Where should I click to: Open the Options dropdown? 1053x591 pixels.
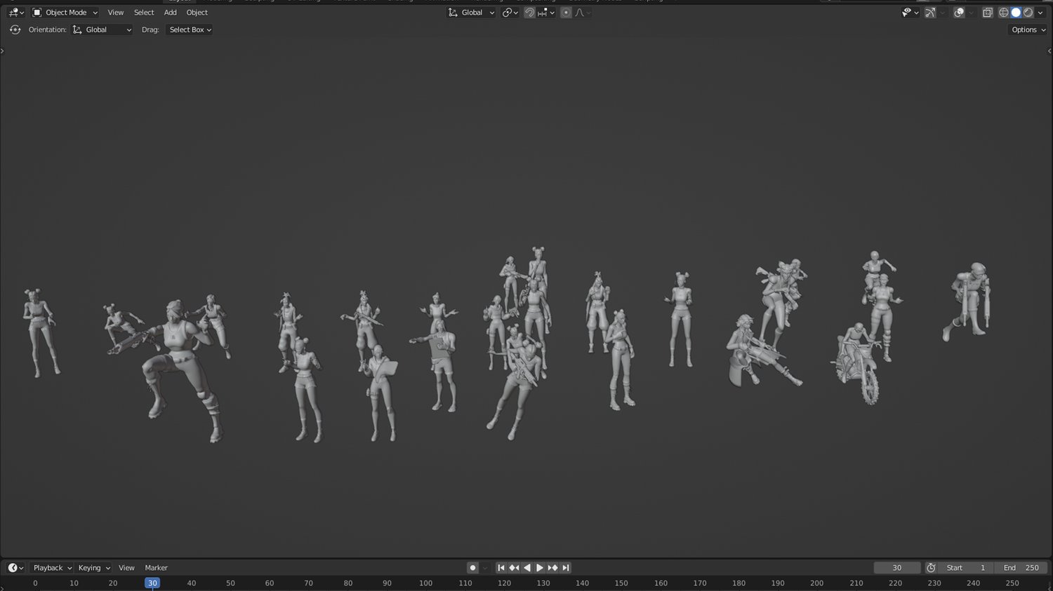[x=1028, y=29]
